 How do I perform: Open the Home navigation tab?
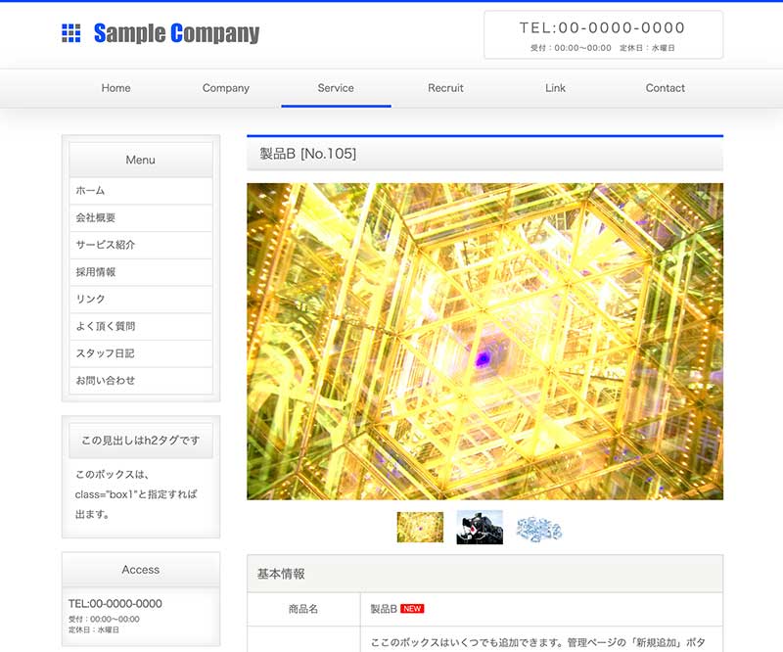[x=115, y=88]
